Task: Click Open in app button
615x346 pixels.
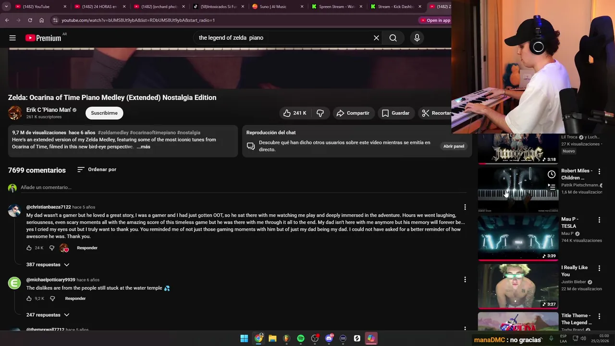Action: pos(435,20)
